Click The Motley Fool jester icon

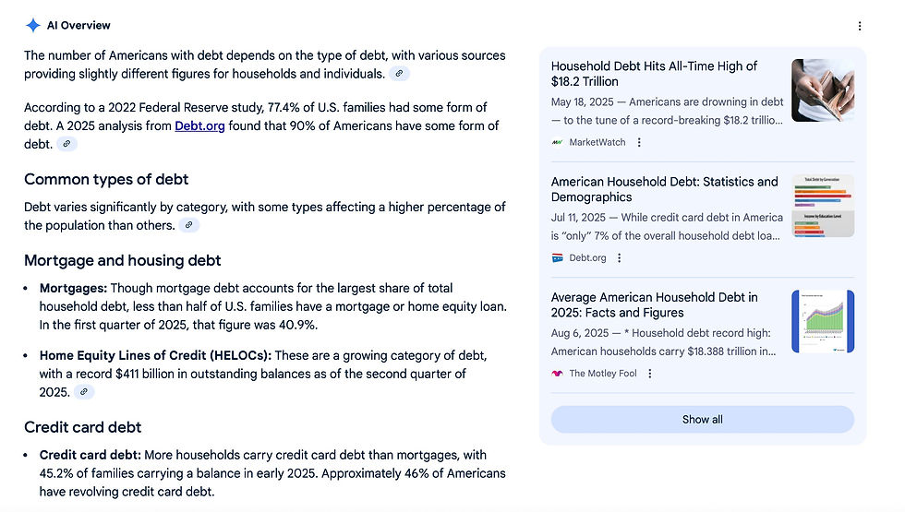558,374
